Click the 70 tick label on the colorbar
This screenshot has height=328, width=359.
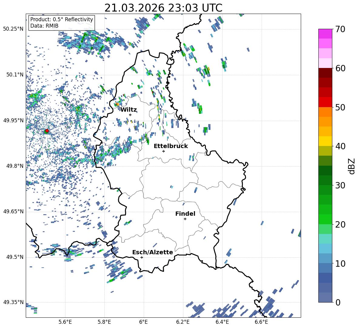point(341,29)
